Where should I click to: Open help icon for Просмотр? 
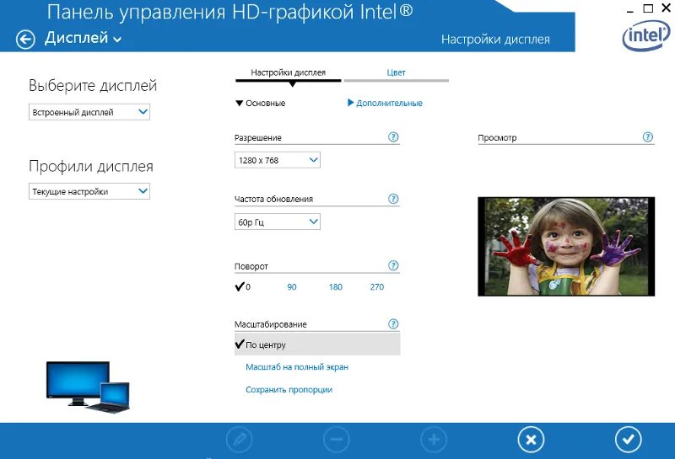coord(647,137)
